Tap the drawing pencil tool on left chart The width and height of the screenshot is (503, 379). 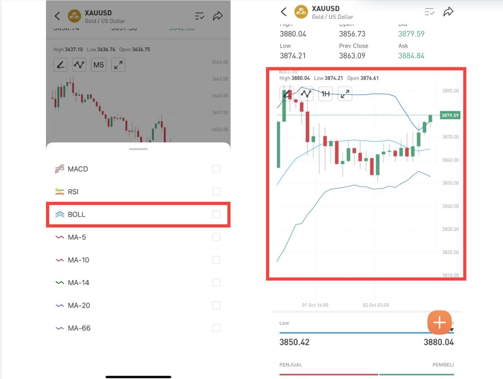point(61,65)
